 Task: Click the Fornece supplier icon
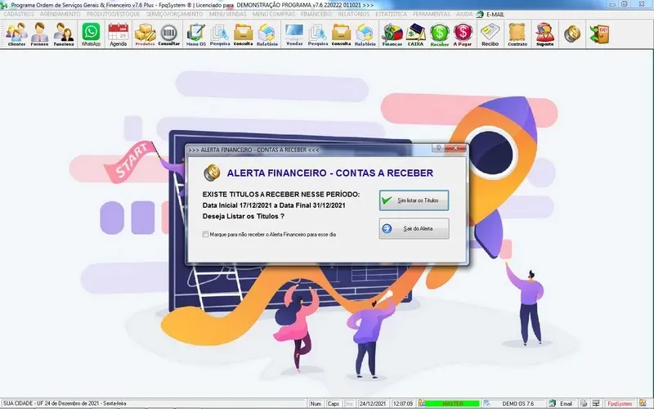click(x=40, y=34)
